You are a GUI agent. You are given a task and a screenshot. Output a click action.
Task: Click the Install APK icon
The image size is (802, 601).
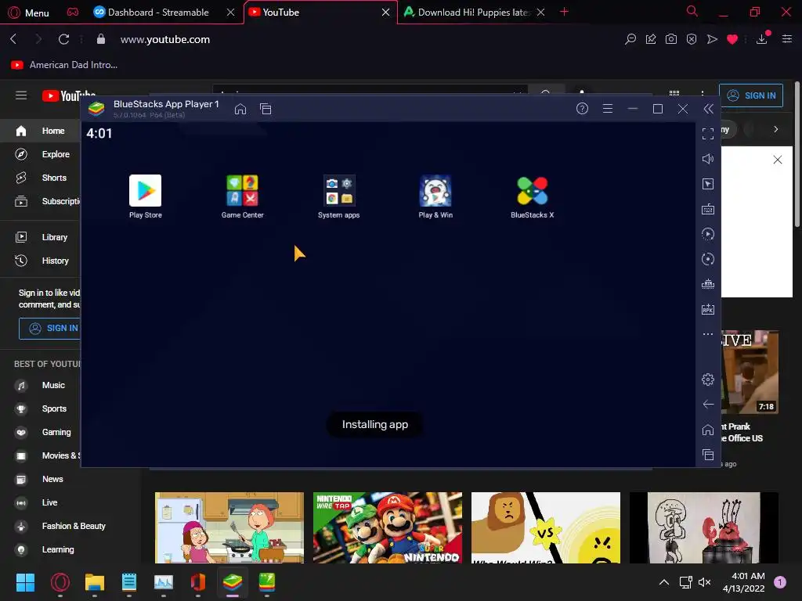708,309
